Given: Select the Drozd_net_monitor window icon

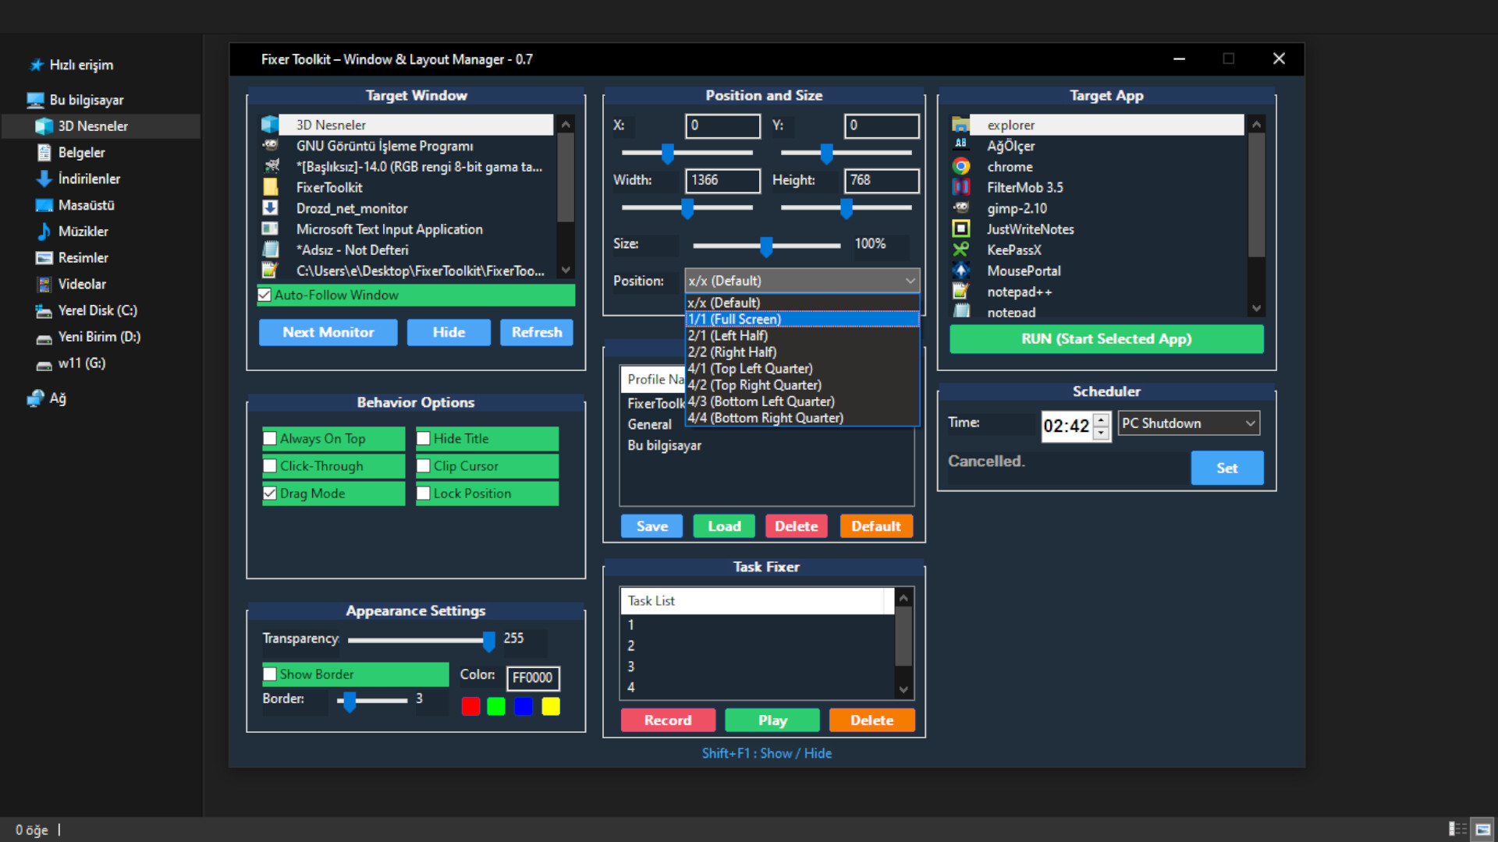Looking at the screenshot, I should (270, 208).
